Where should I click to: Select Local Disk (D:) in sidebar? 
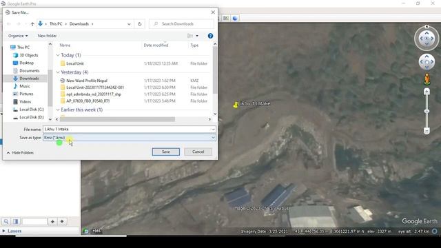click(28, 117)
